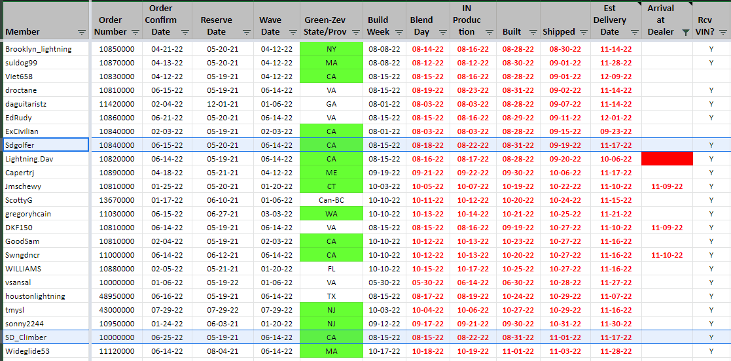Open the Order Number column filter
The width and height of the screenshot is (731, 361).
(x=135, y=32)
